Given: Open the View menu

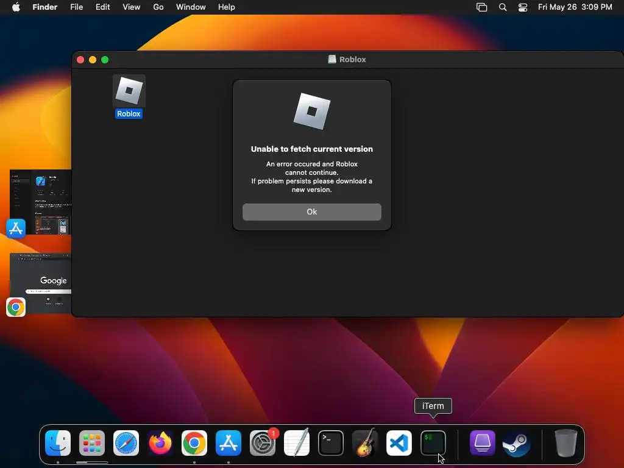Looking at the screenshot, I should click(x=132, y=7).
